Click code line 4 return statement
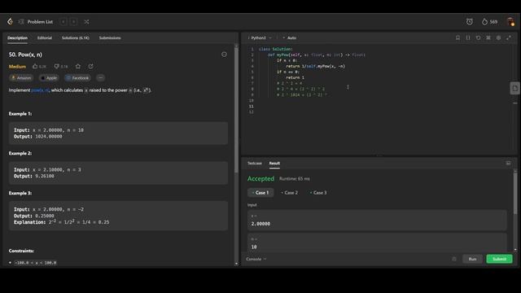This screenshot has width=521, height=293. (315, 66)
